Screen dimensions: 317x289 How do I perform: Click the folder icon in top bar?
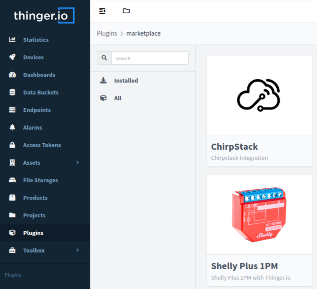[126, 11]
